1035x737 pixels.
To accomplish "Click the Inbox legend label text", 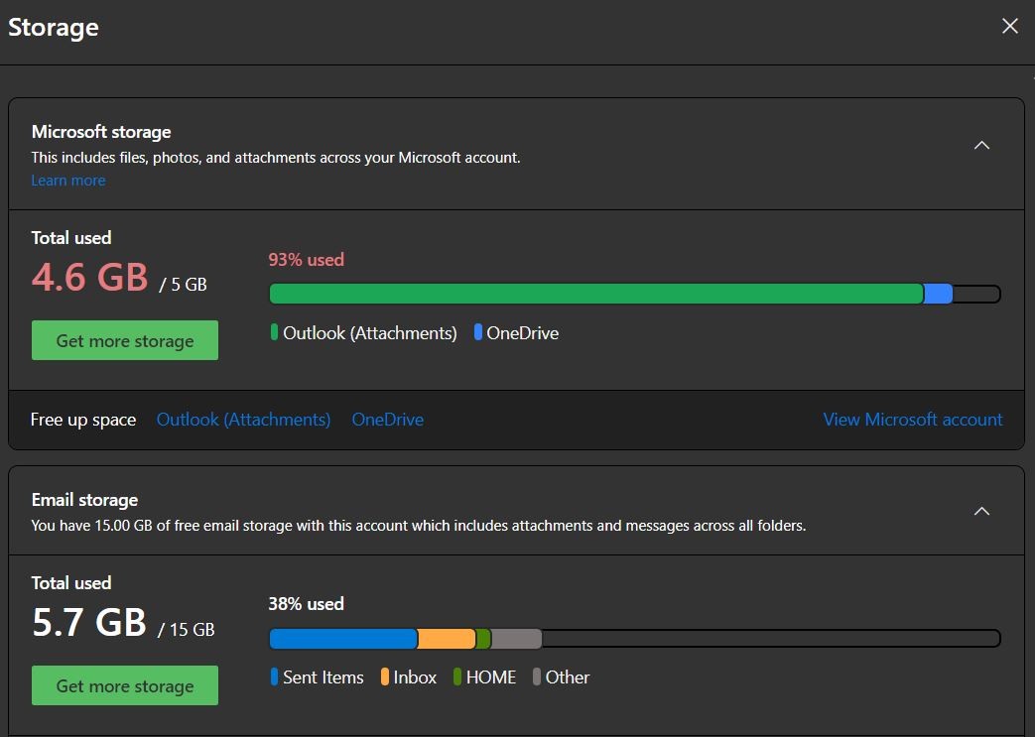I will [415, 677].
